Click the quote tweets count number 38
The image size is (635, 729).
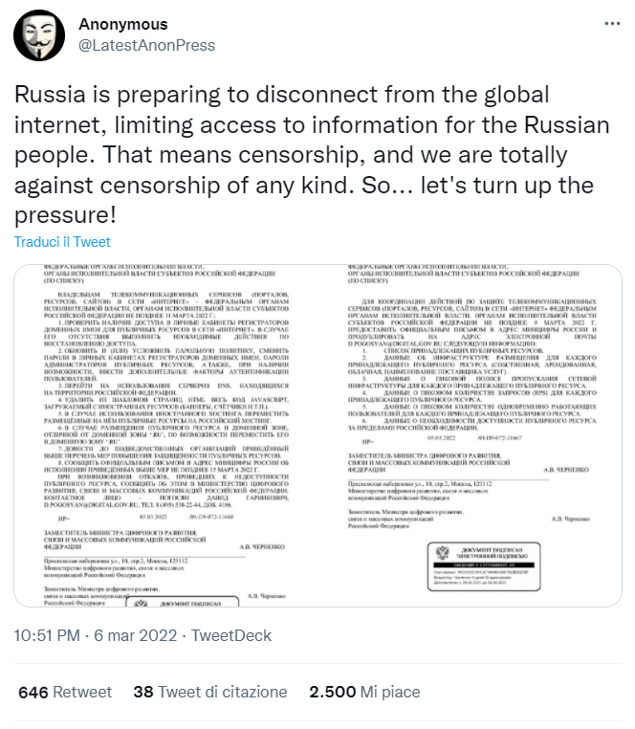143,692
